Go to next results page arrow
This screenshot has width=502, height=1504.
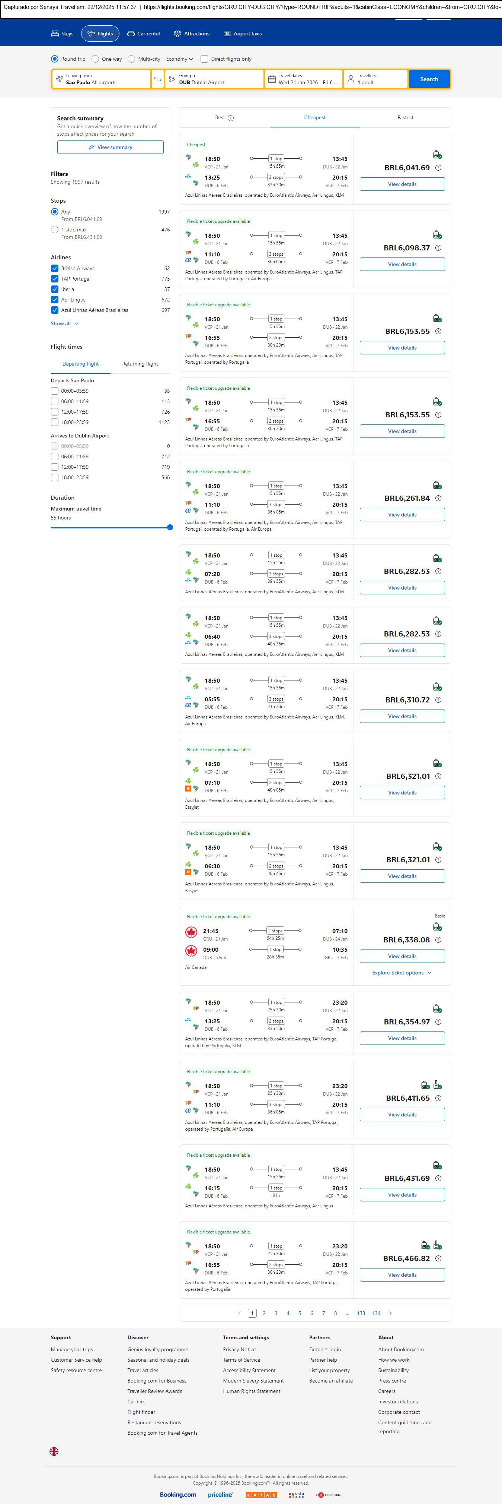(x=391, y=1314)
